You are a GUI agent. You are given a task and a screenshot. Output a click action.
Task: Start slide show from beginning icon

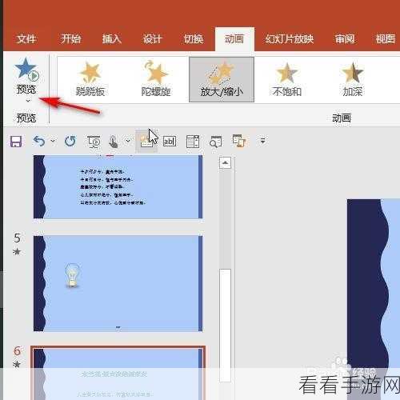tap(94, 142)
